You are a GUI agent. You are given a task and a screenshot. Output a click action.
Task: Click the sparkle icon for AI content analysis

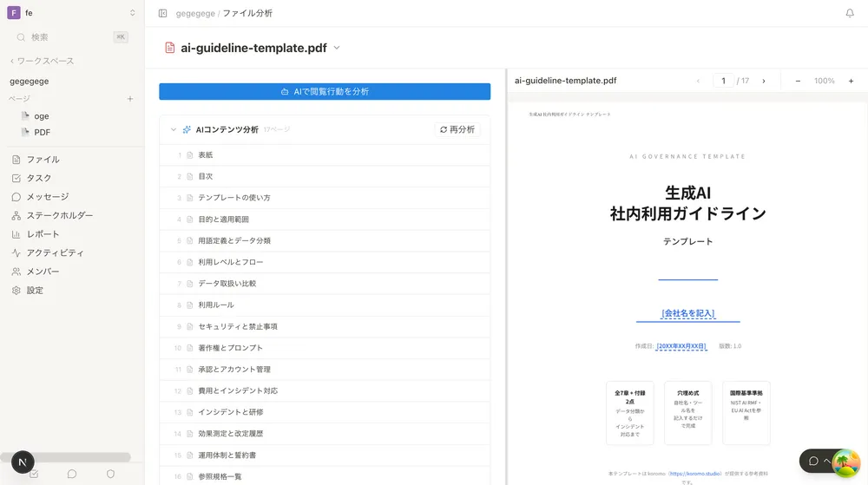(187, 129)
